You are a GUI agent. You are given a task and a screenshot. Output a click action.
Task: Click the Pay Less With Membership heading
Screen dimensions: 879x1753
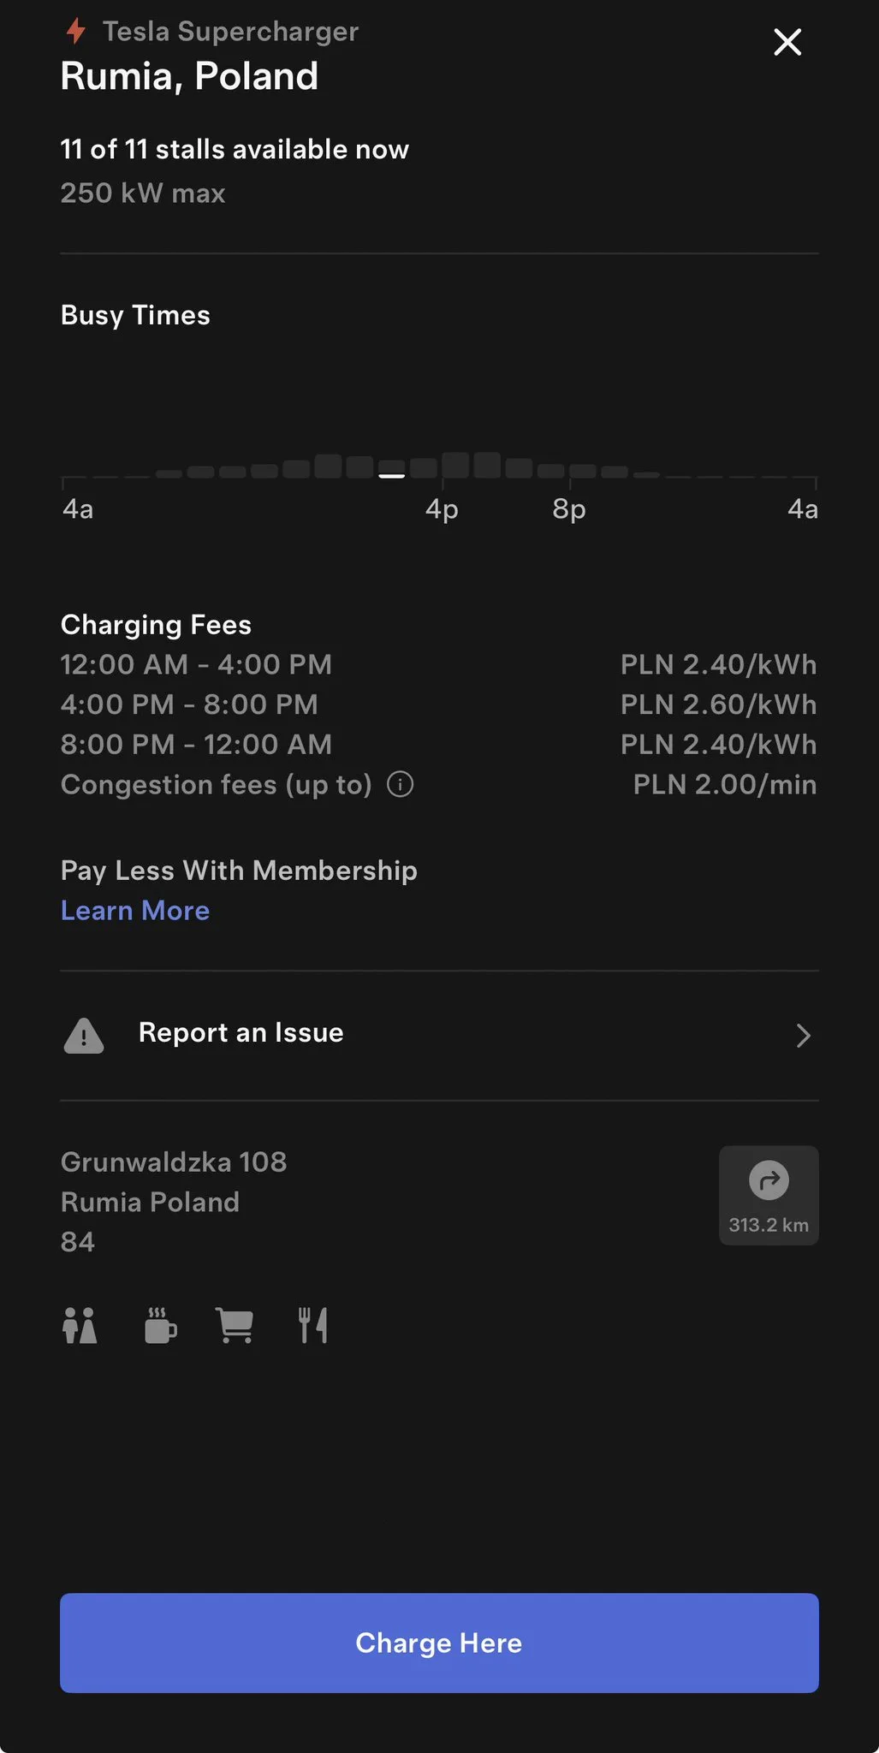(x=239, y=871)
